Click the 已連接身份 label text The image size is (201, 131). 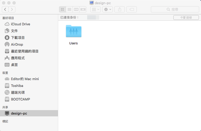(x=69, y=17)
